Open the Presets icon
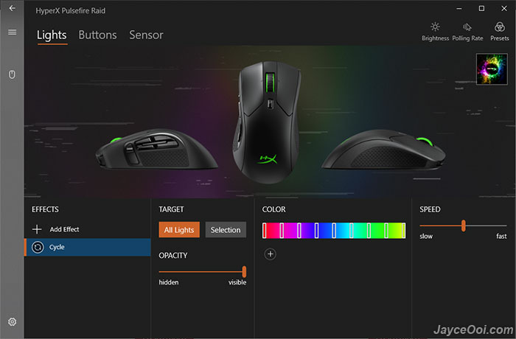This screenshot has width=516, height=339. click(x=500, y=27)
